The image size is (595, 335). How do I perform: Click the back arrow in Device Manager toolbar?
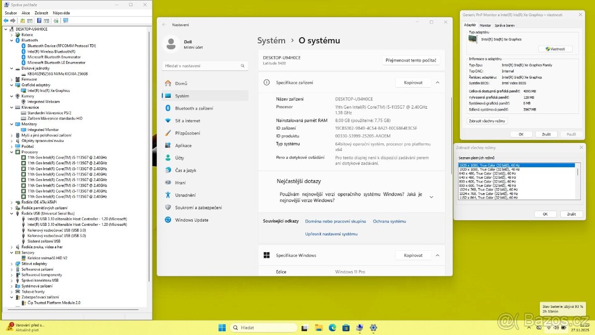point(6,20)
